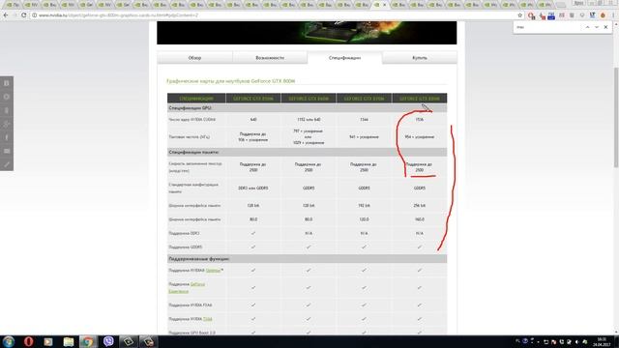
Task: Click the Facebook share icon in sidebar
Action: [7, 137]
